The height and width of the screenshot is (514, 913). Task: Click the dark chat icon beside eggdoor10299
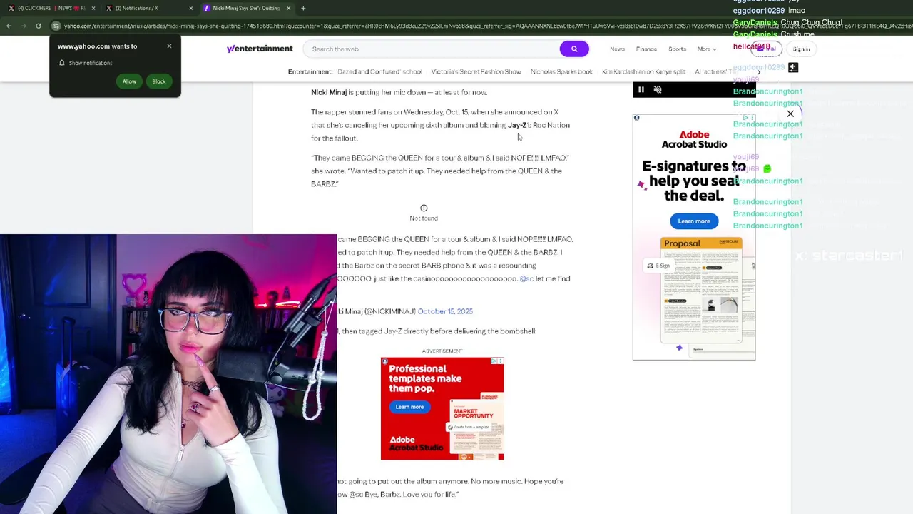pos(793,68)
